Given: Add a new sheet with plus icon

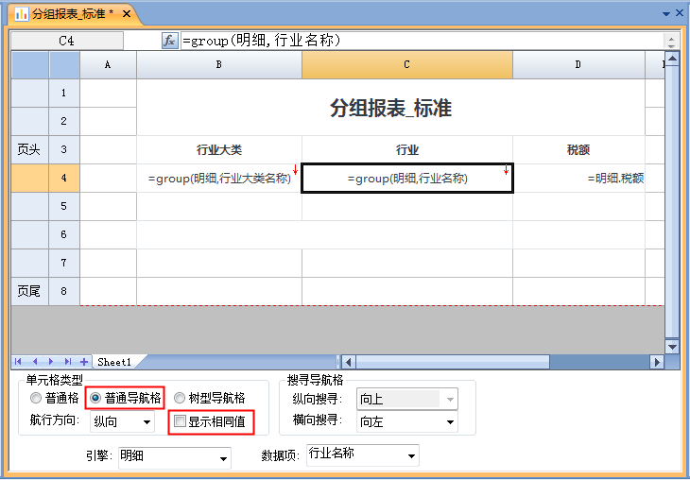Looking at the screenshot, I should 84,362.
